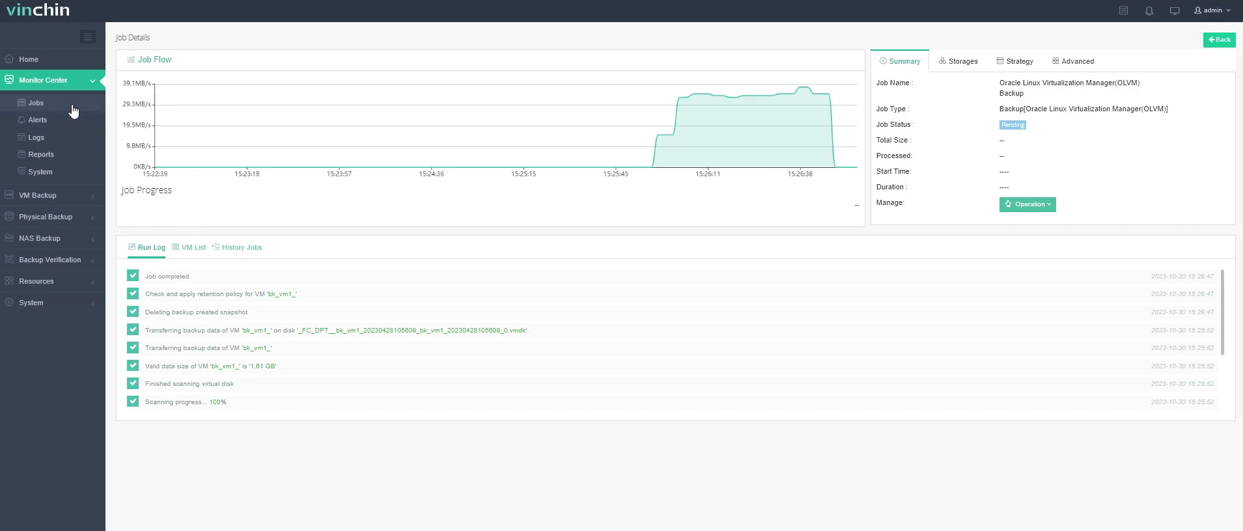Switch to the VM List tab
This screenshot has height=531, width=1243.
click(x=189, y=247)
